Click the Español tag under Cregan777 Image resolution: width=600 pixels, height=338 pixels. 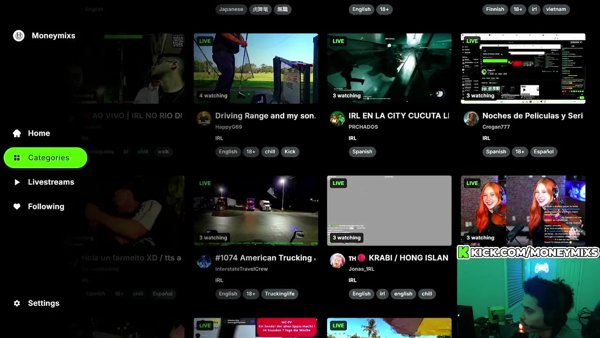544,152
